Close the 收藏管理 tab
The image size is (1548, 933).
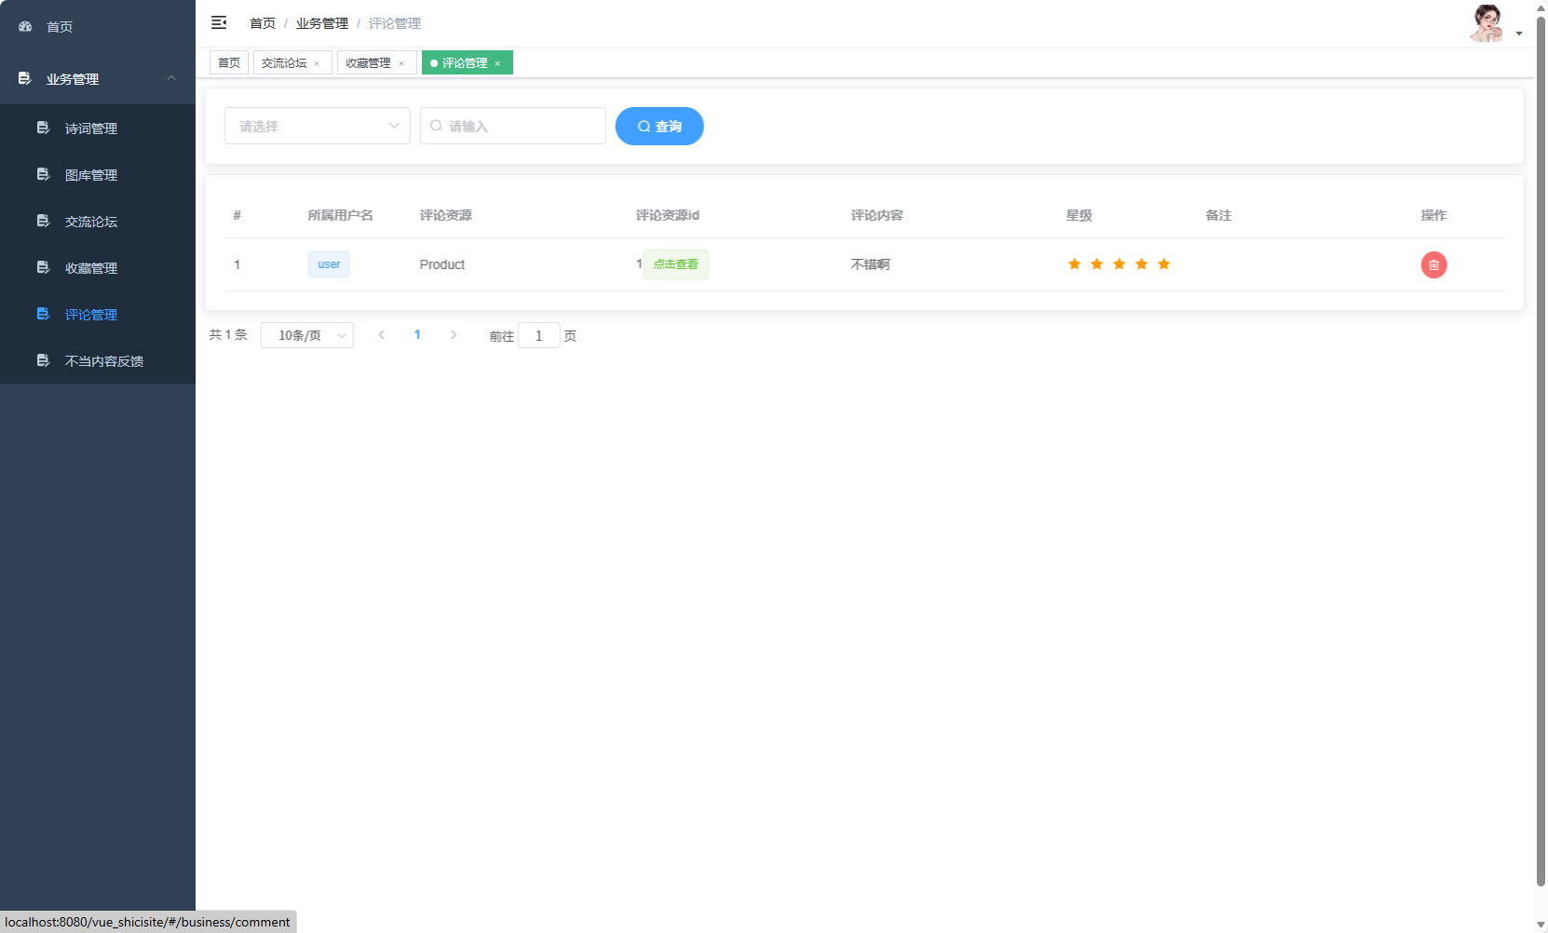(401, 63)
